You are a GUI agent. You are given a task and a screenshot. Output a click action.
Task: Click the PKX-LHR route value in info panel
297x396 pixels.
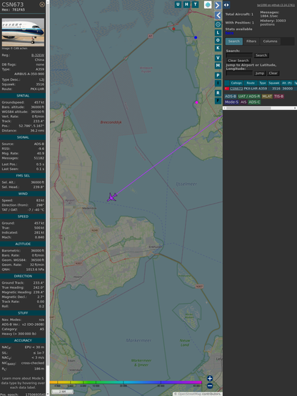[x=37, y=89]
